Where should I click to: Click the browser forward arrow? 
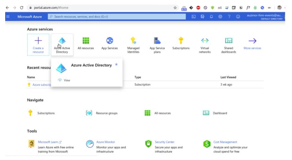tap(15, 8)
